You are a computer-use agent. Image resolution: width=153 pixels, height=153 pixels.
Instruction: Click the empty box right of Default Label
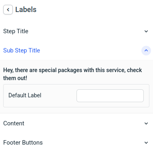coord(110,96)
